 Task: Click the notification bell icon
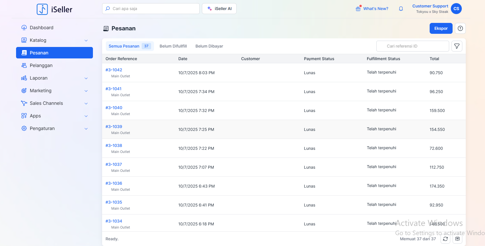point(401,9)
